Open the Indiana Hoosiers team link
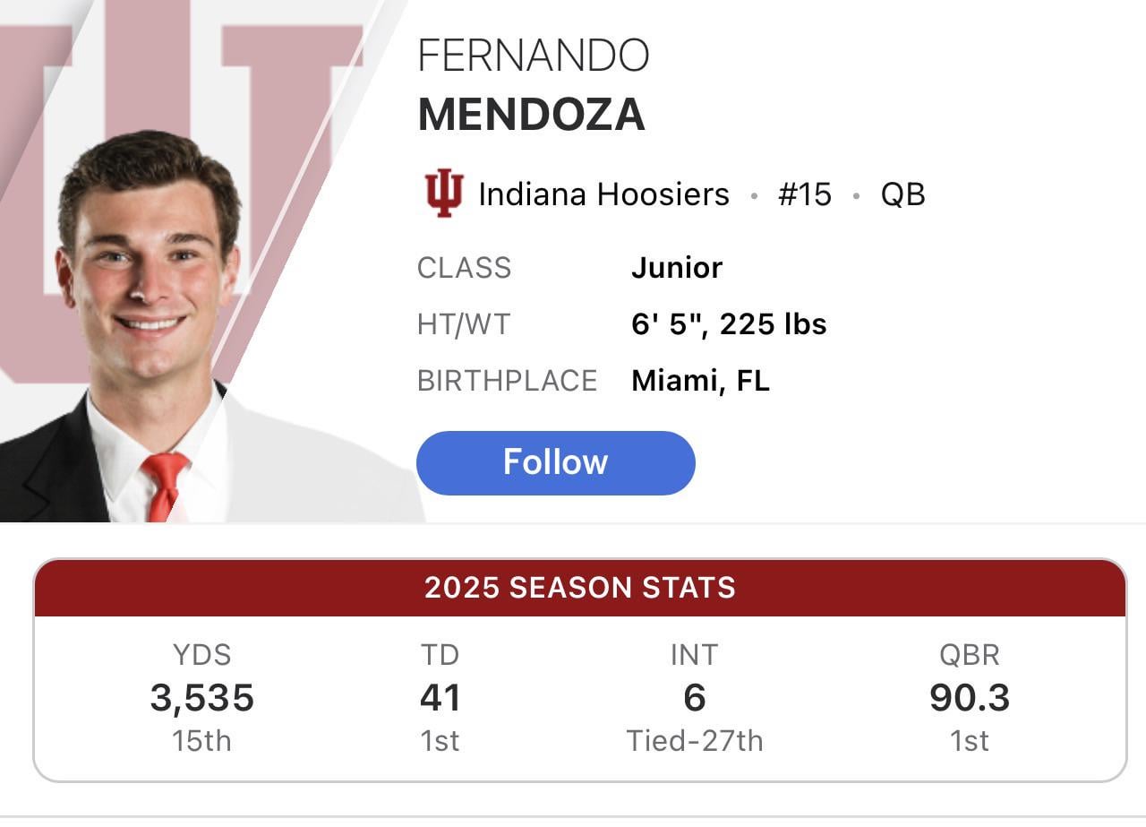1146x827 pixels. pyautogui.click(x=602, y=193)
